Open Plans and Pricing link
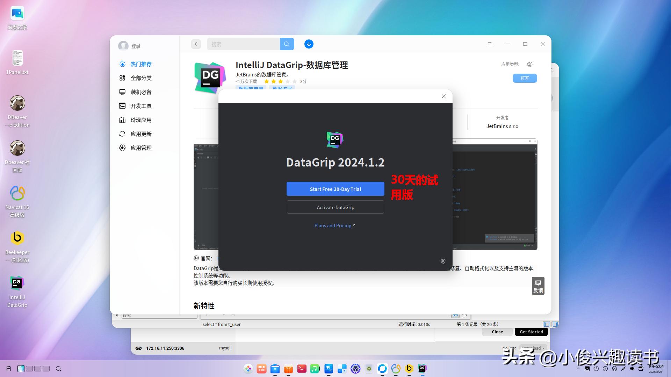This screenshot has height=377, width=671. pos(334,226)
